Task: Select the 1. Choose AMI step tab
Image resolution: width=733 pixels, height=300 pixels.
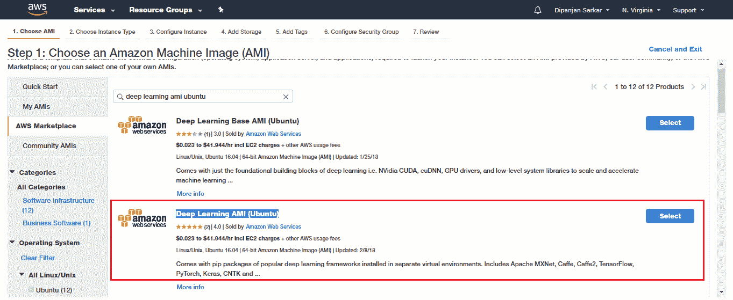Action: [33, 32]
